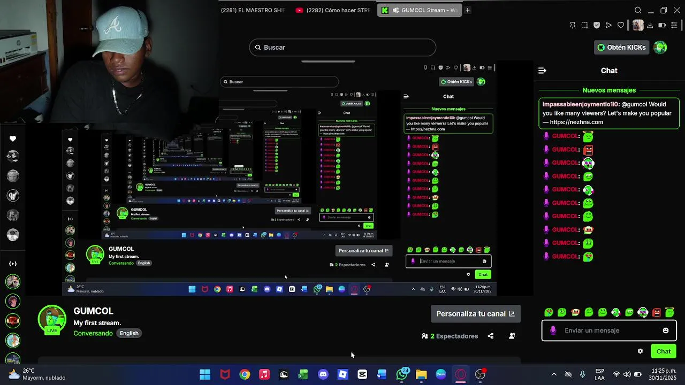Select the red emote in quick emote bar

pyautogui.click(x=657, y=312)
